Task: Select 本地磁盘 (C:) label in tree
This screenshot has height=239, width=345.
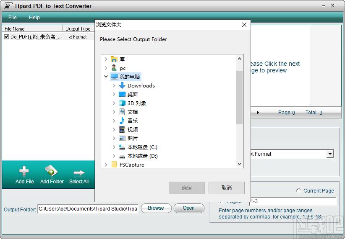Action: (142, 147)
